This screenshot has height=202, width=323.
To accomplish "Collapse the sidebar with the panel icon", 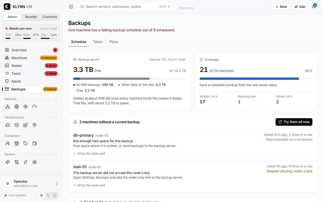I will tap(71, 7).
